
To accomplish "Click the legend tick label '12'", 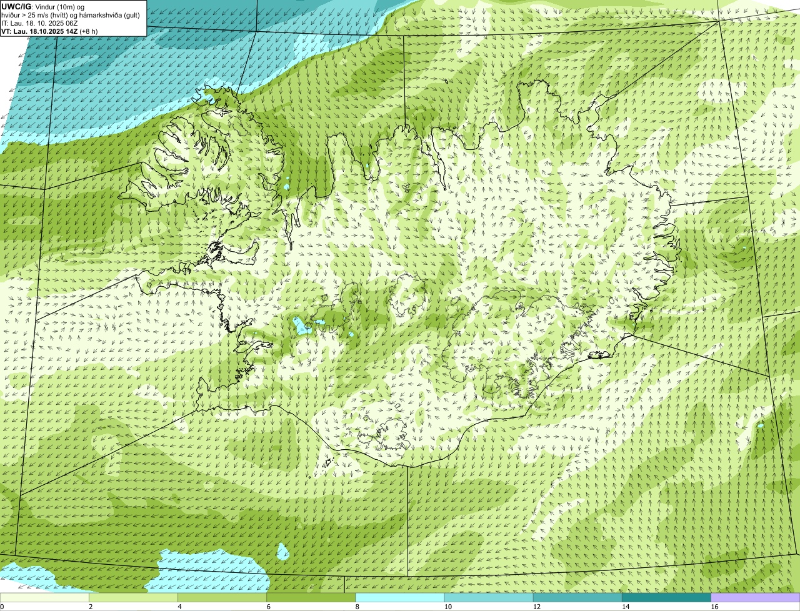I will pyautogui.click(x=536, y=607).
